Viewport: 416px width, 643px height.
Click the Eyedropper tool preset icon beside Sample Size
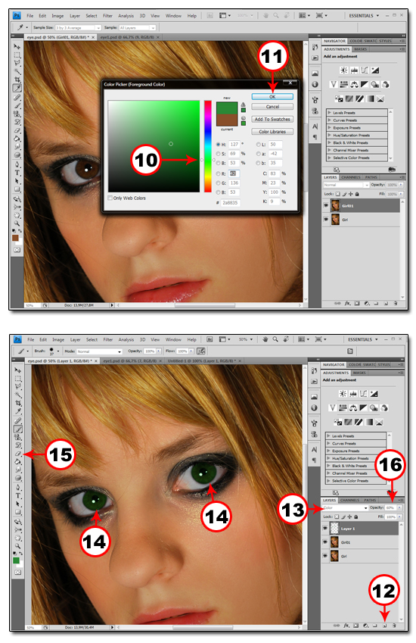tap(21, 27)
